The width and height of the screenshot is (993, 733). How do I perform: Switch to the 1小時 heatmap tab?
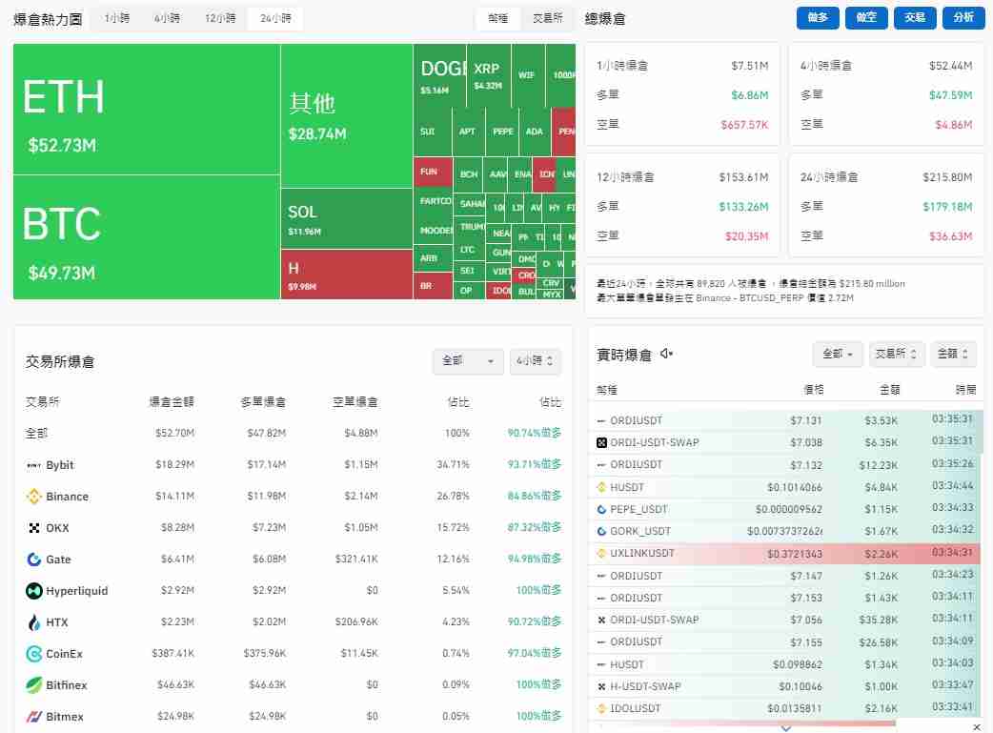(115, 17)
